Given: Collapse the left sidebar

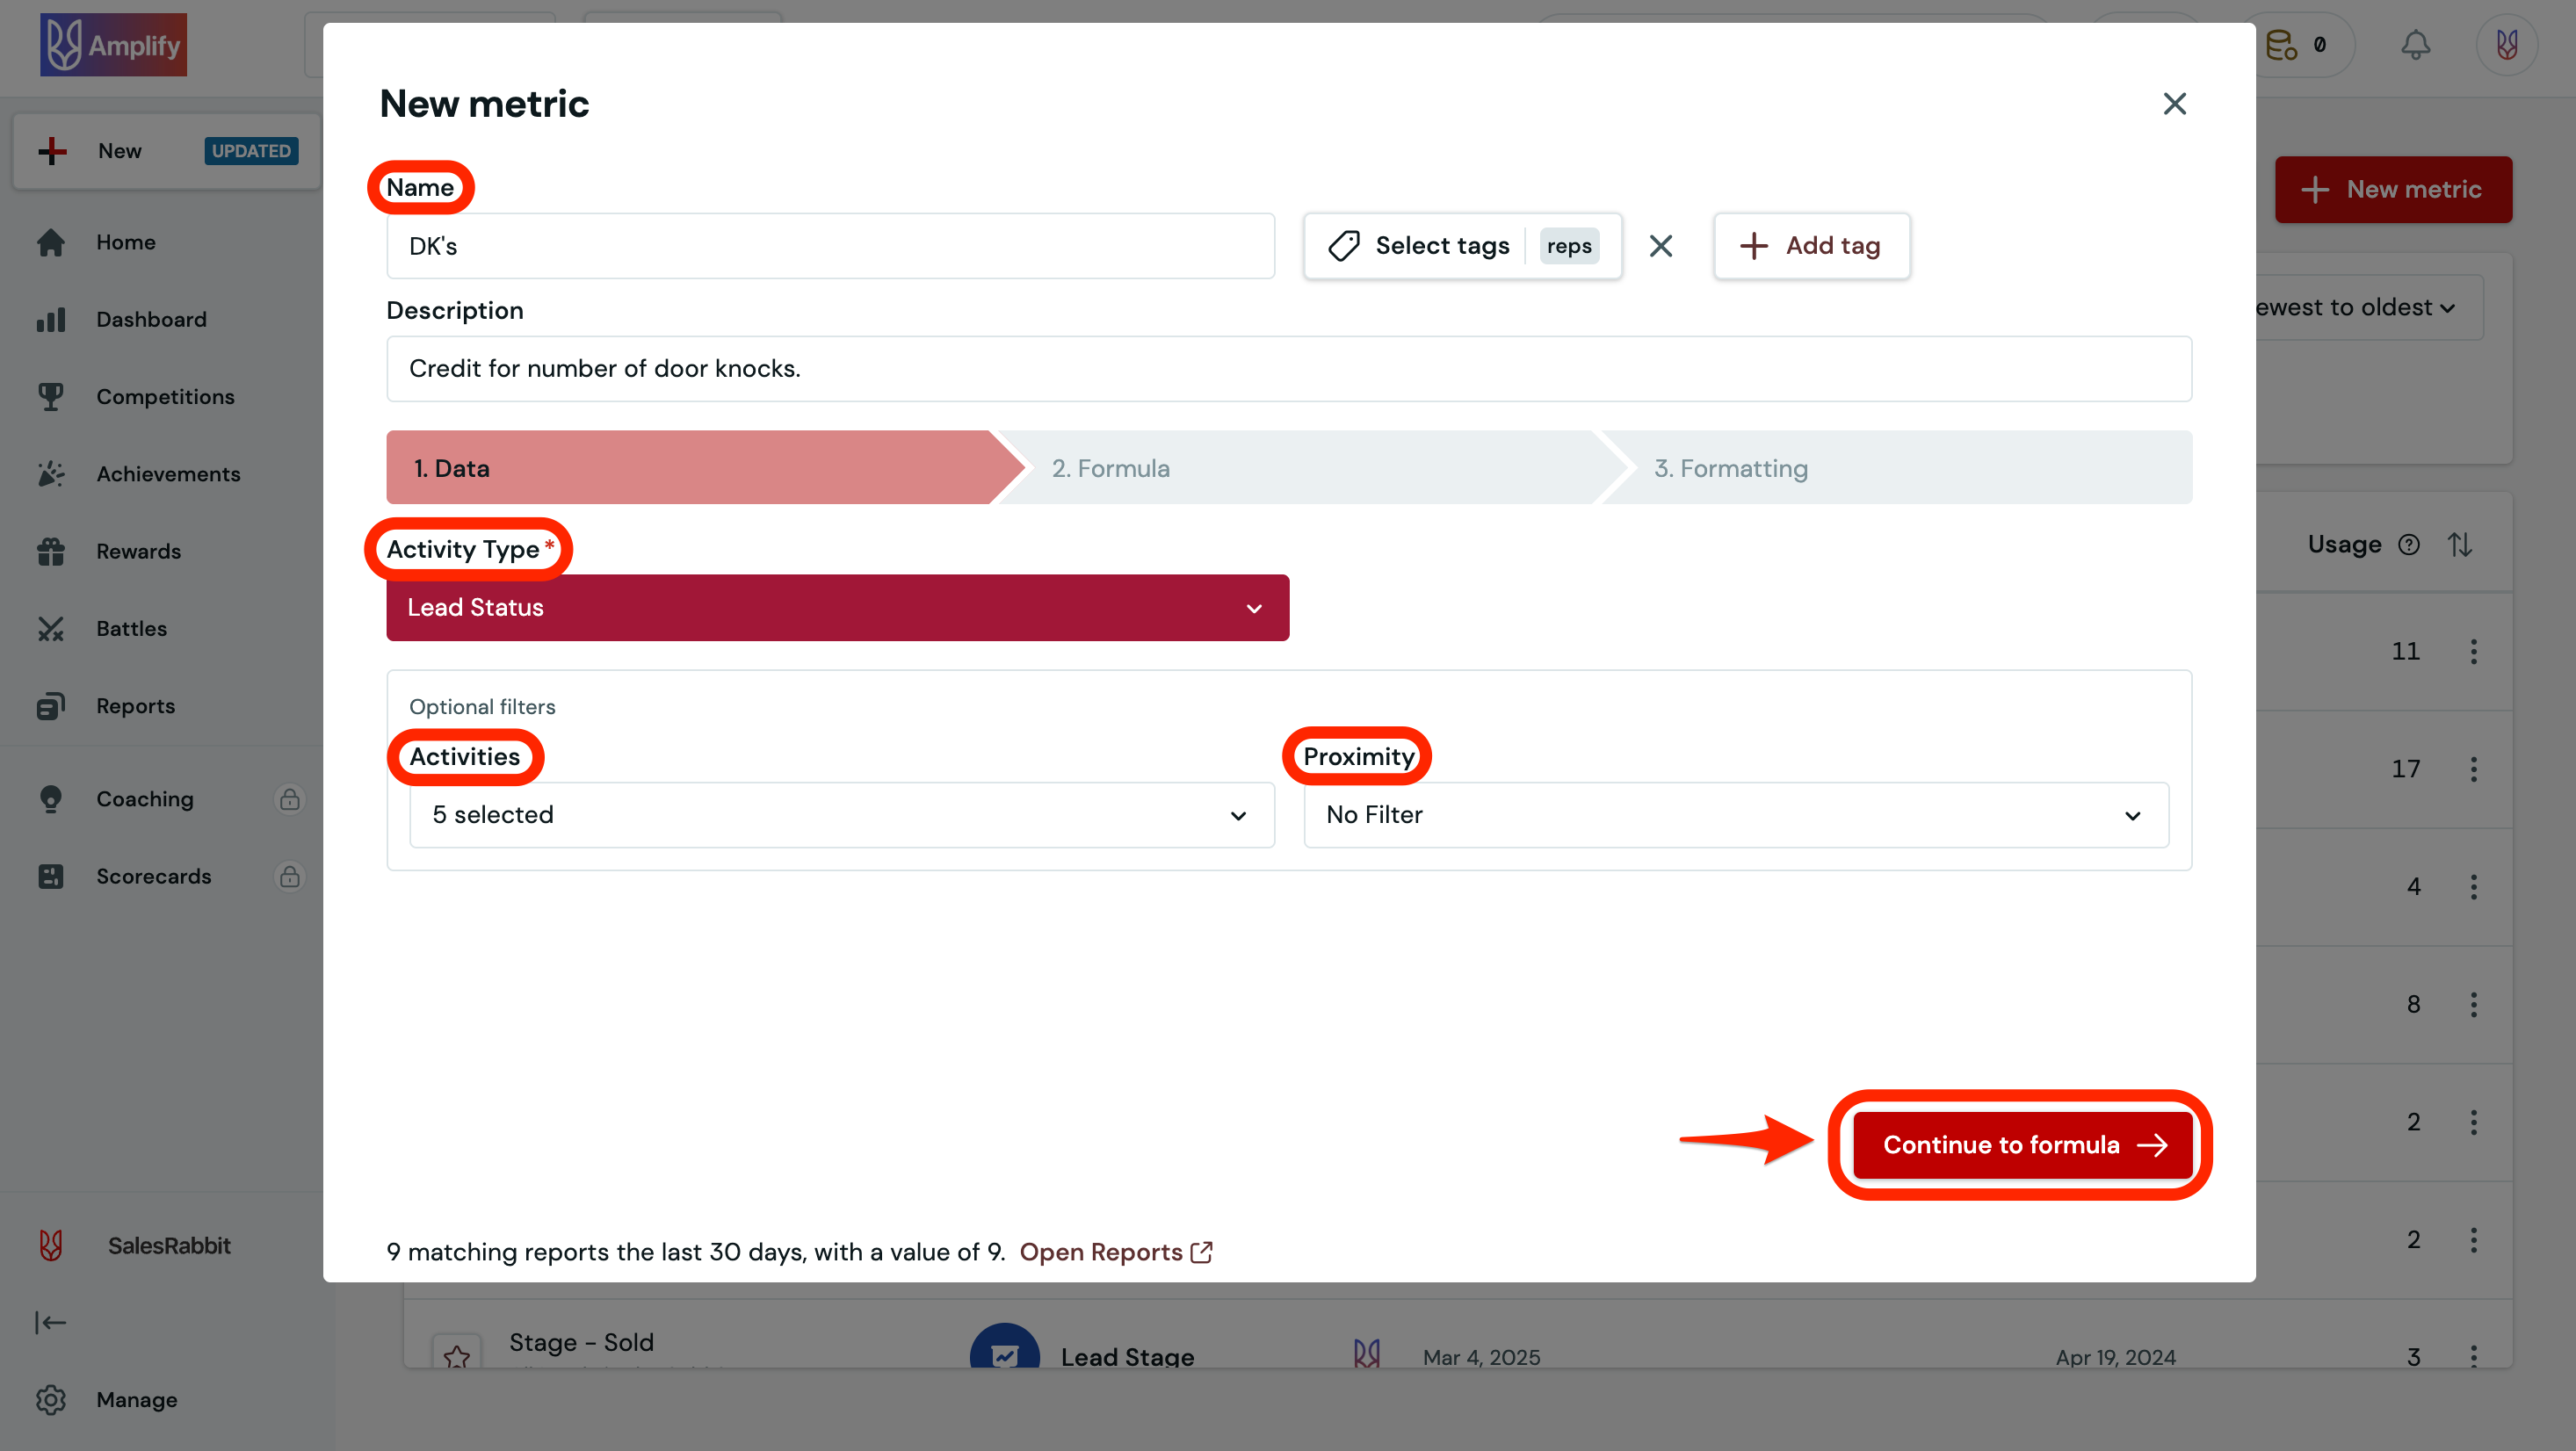Looking at the screenshot, I should (x=50, y=1322).
